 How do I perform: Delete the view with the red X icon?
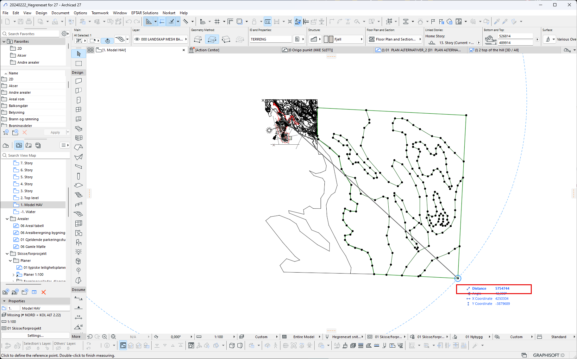[x=44, y=292]
